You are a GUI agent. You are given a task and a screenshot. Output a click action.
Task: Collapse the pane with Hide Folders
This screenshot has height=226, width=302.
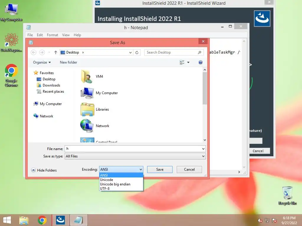(x=44, y=170)
